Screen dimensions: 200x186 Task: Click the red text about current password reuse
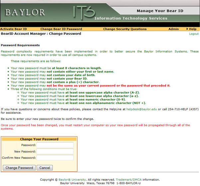(x=108, y=86)
